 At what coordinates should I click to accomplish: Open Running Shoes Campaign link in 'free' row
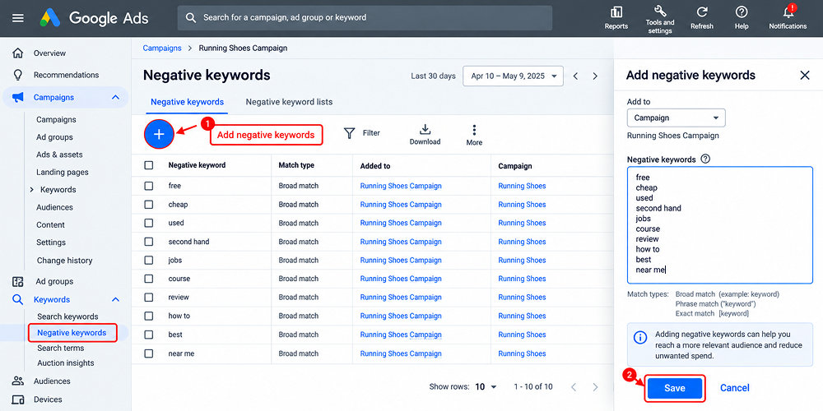(401, 186)
